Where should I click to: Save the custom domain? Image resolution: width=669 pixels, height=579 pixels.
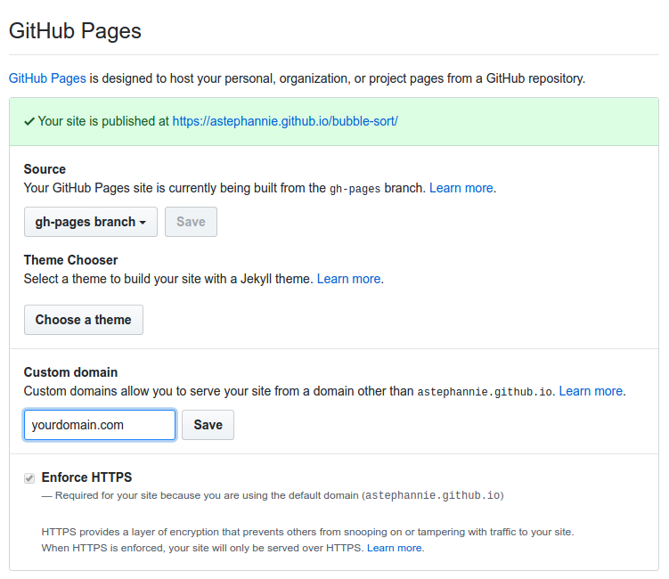[208, 425]
